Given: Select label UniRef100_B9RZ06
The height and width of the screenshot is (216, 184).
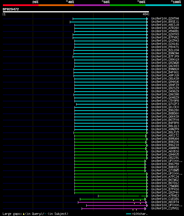Looking at the screenshot, I should click(165, 142).
